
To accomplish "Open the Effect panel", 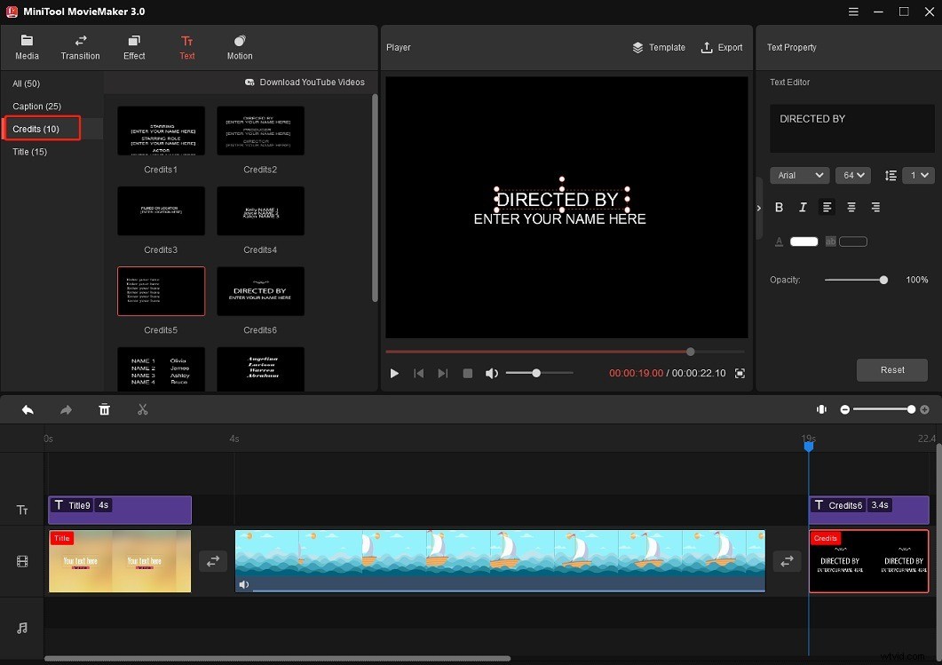I will point(133,47).
